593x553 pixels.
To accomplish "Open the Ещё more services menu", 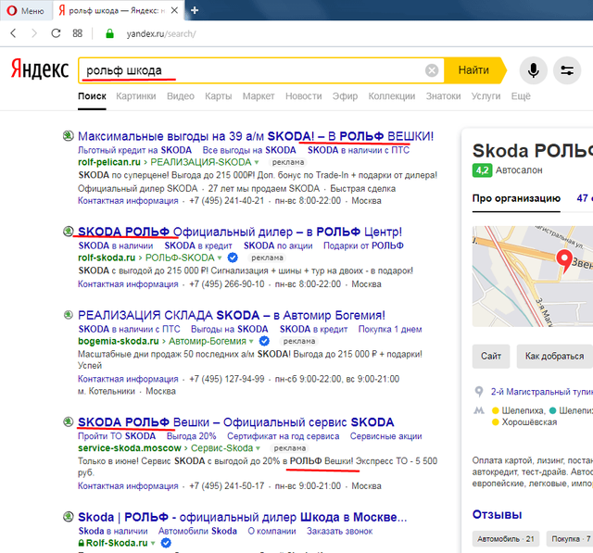I will click(521, 96).
